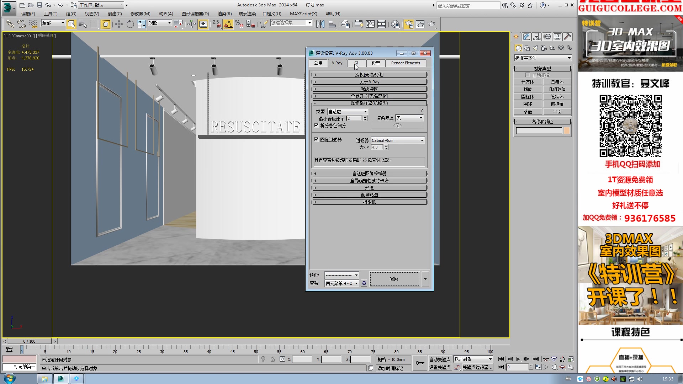The image size is (683, 384).
Task: Click the Mirror tool icon
Action: coord(320,24)
